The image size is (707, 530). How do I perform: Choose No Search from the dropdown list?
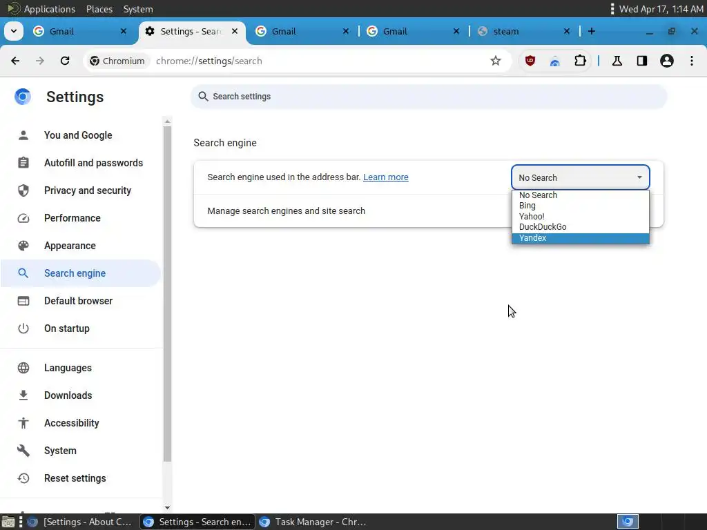tap(580, 195)
